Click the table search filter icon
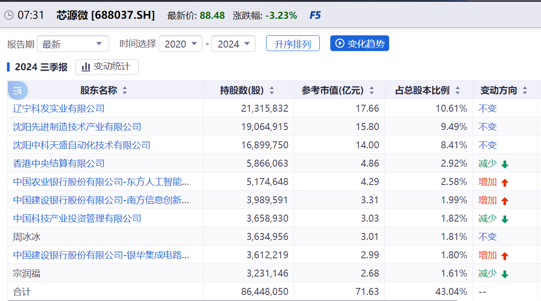Viewport: 541px width, 301px height. 17,91
